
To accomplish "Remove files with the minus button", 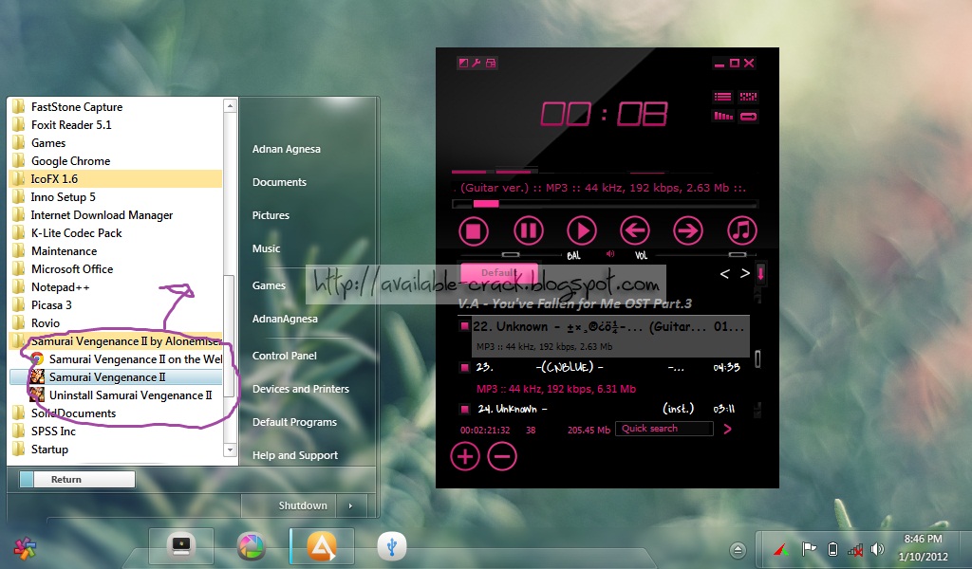I will [x=502, y=457].
